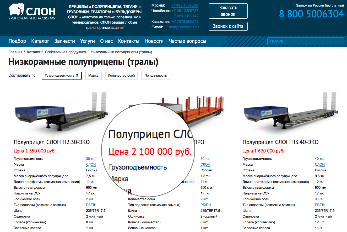Sort by Марка
Image resolution: width=347 pixels, height=232 pixels.
(93, 76)
